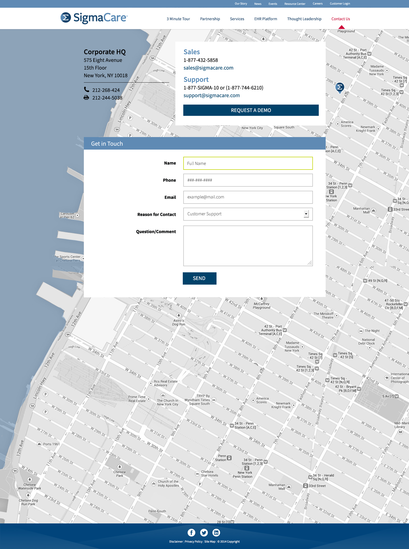Open Customer Login in top bar
The image size is (409, 549).
click(340, 4)
